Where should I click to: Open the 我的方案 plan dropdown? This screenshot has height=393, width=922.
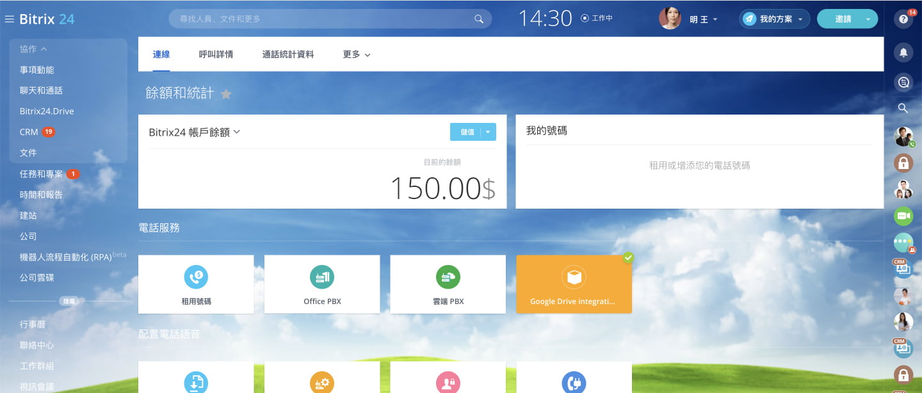click(x=800, y=20)
